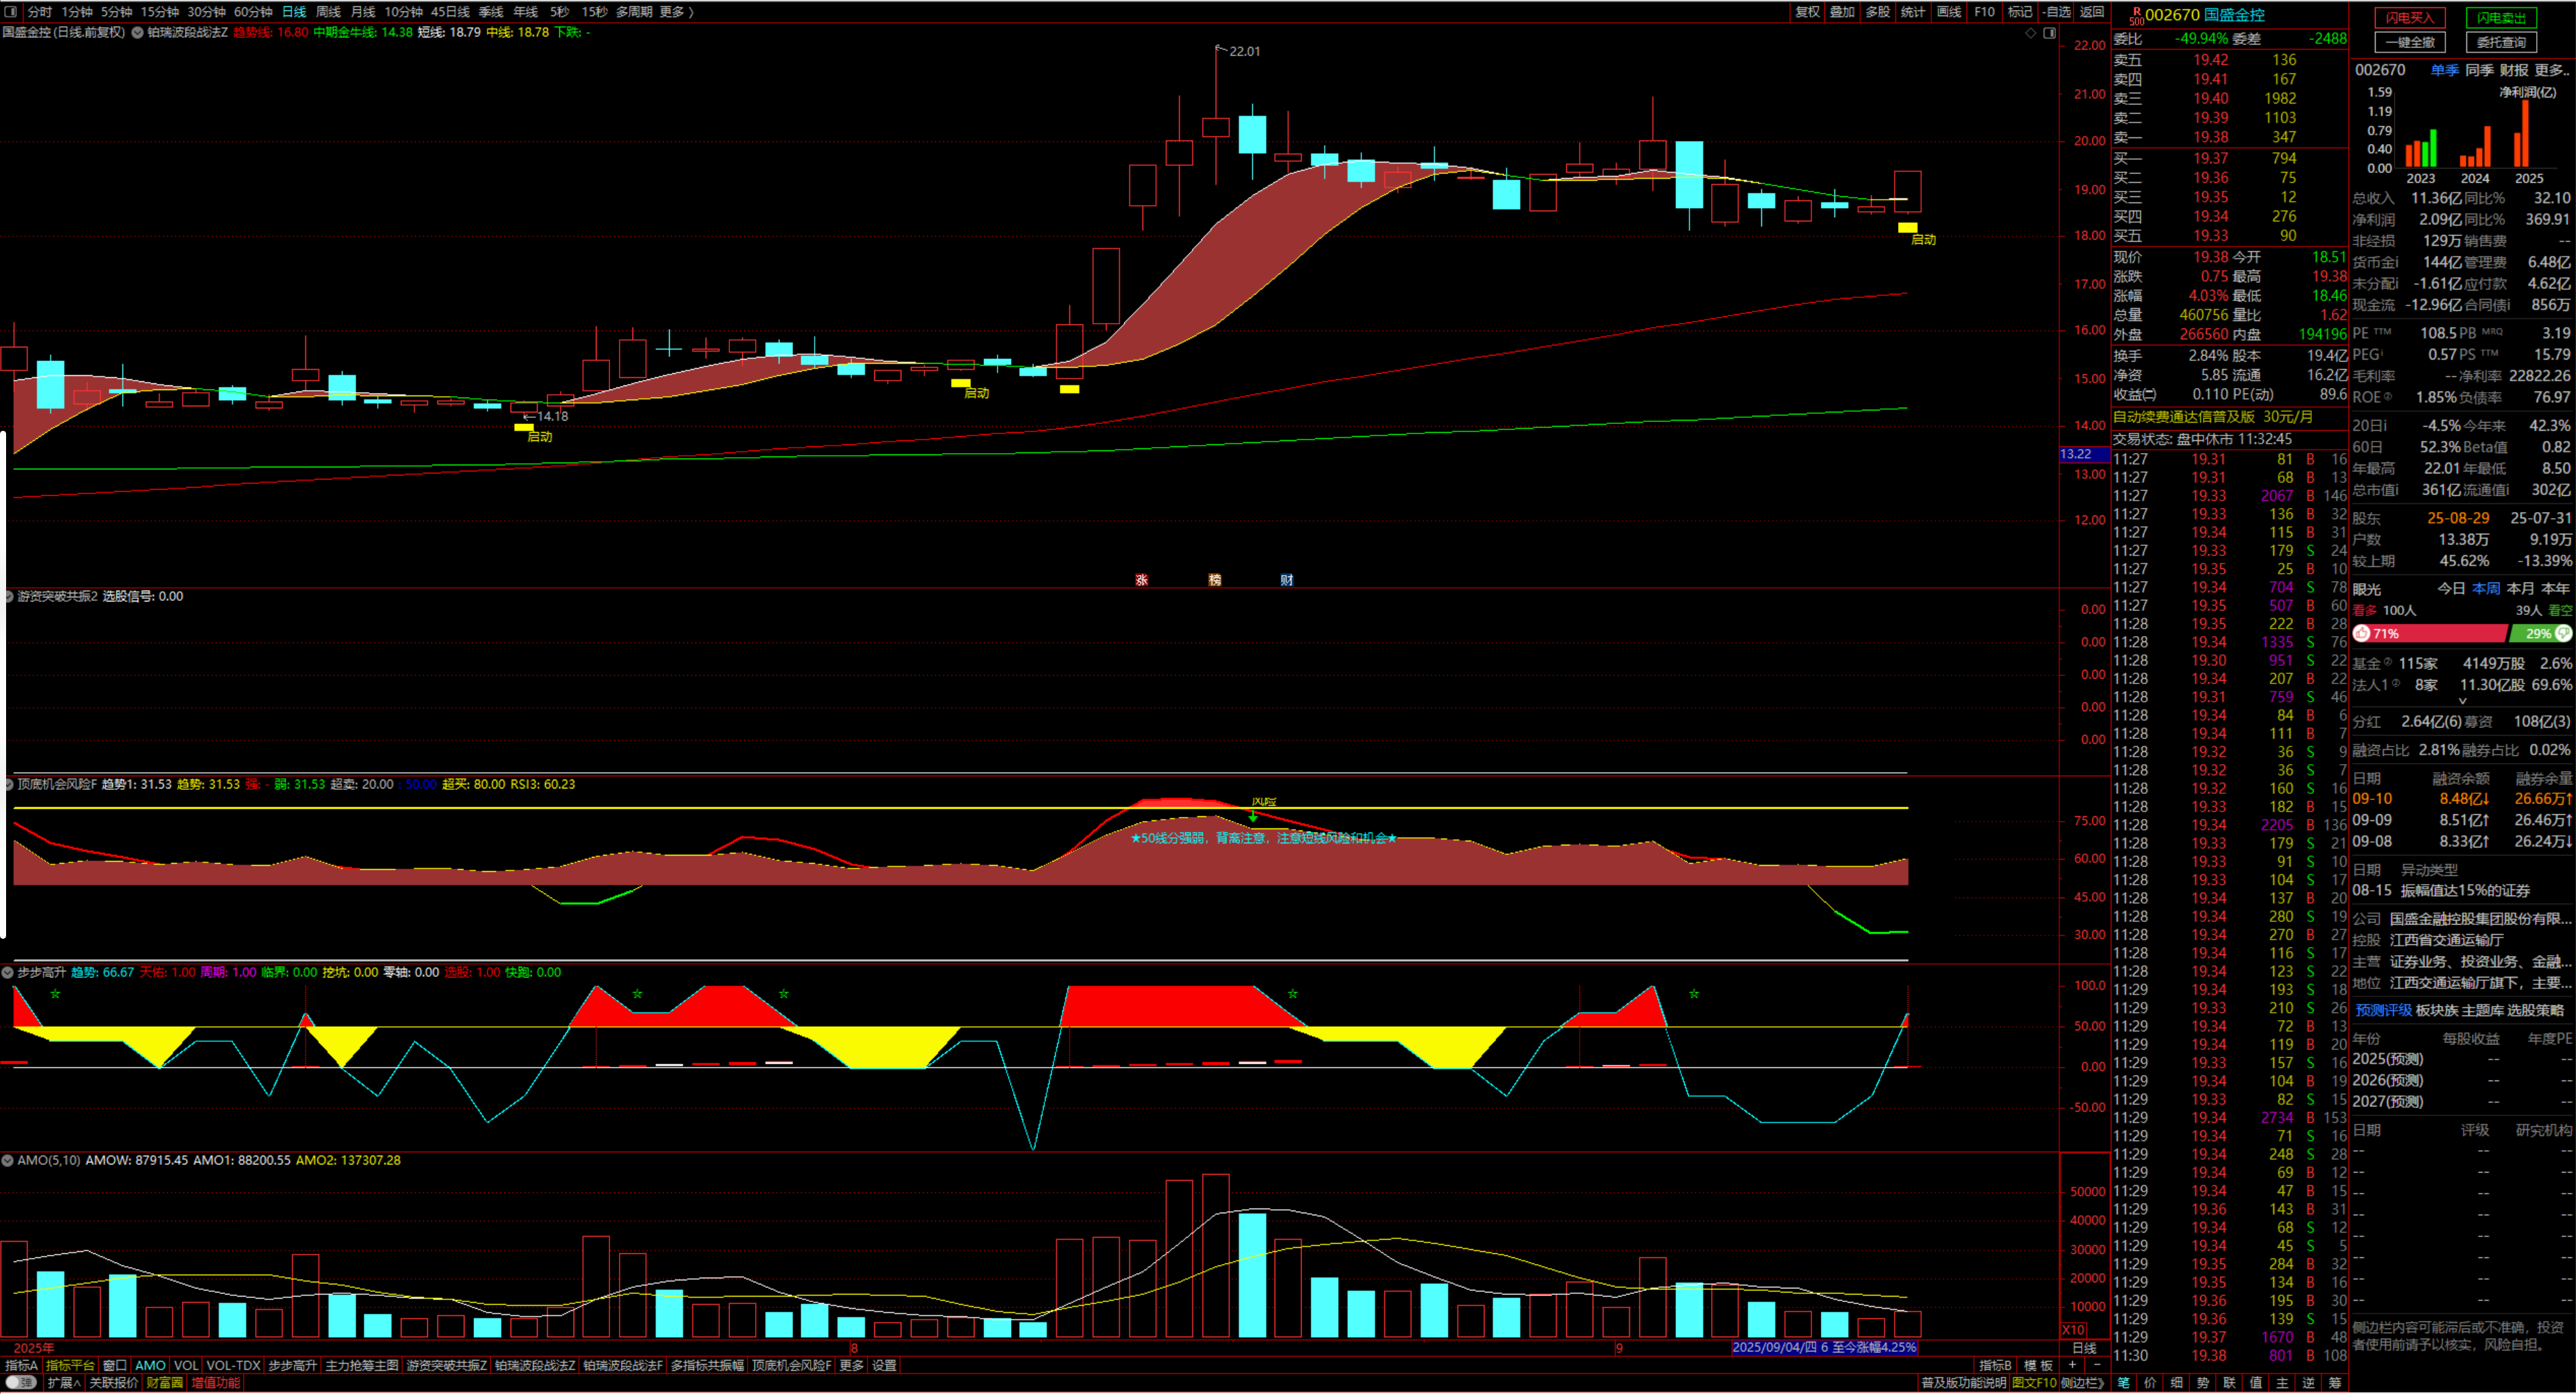The height and width of the screenshot is (1394, 2576).
Task: Select the 主 main-force panel icon
Action: point(2282,1383)
